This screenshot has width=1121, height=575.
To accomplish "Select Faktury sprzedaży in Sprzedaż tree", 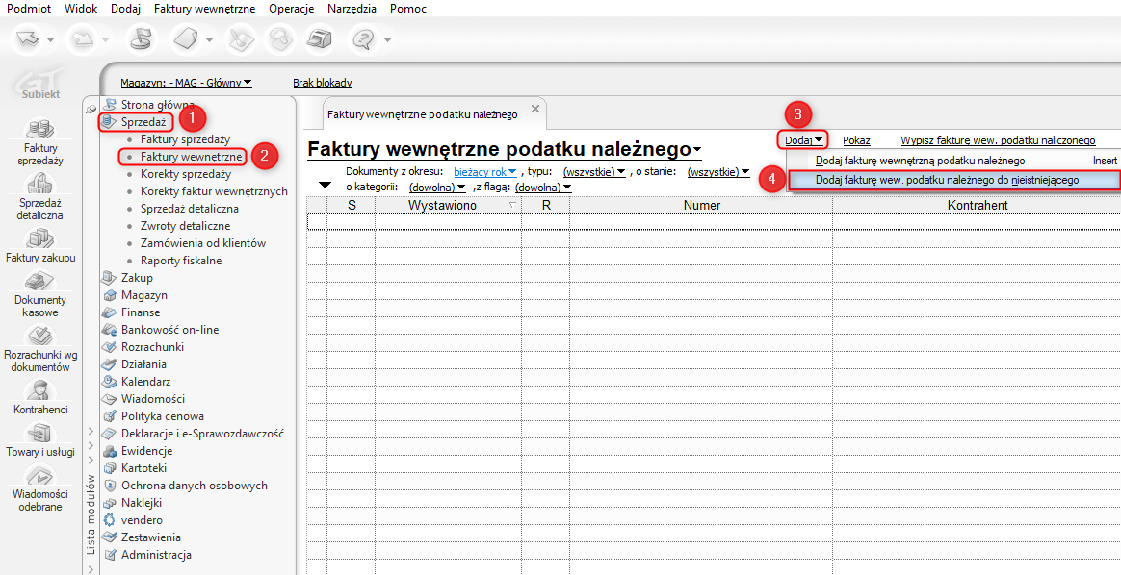I will point(185,139).
